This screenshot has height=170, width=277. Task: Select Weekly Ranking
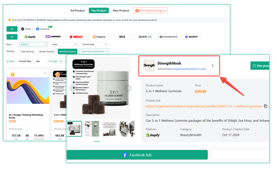click(47, 51)
